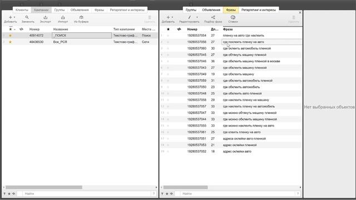This screenshot has width=356, height=200.
Task: Expand Добавить dropdown arrow in phrases panel
Action: 172,17
